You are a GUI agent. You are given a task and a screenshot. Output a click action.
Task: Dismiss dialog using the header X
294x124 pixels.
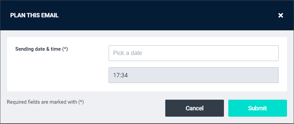point(281,15)
